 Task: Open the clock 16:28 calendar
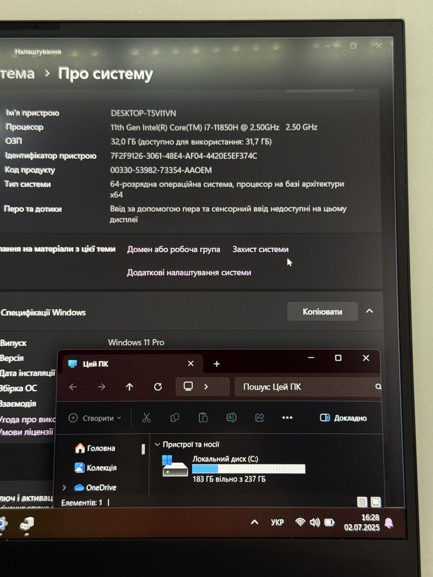[x=361, y=523]
